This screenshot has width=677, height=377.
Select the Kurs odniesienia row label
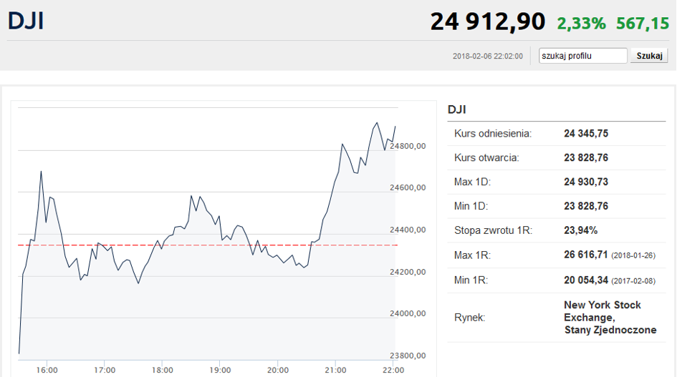(x=492, y=134)
